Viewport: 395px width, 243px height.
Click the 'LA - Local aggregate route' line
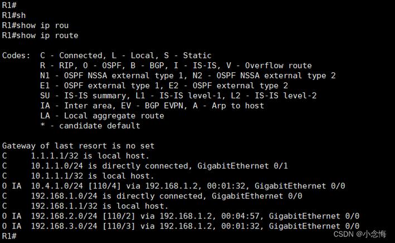click(x=102, y=116)
